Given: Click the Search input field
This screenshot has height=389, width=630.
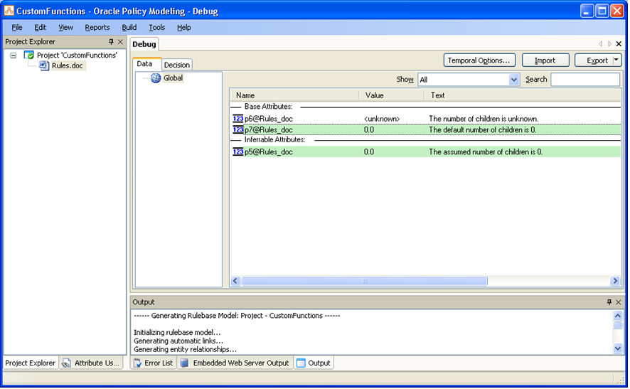Looking at the screenshot, I should [x=585, y=80].
